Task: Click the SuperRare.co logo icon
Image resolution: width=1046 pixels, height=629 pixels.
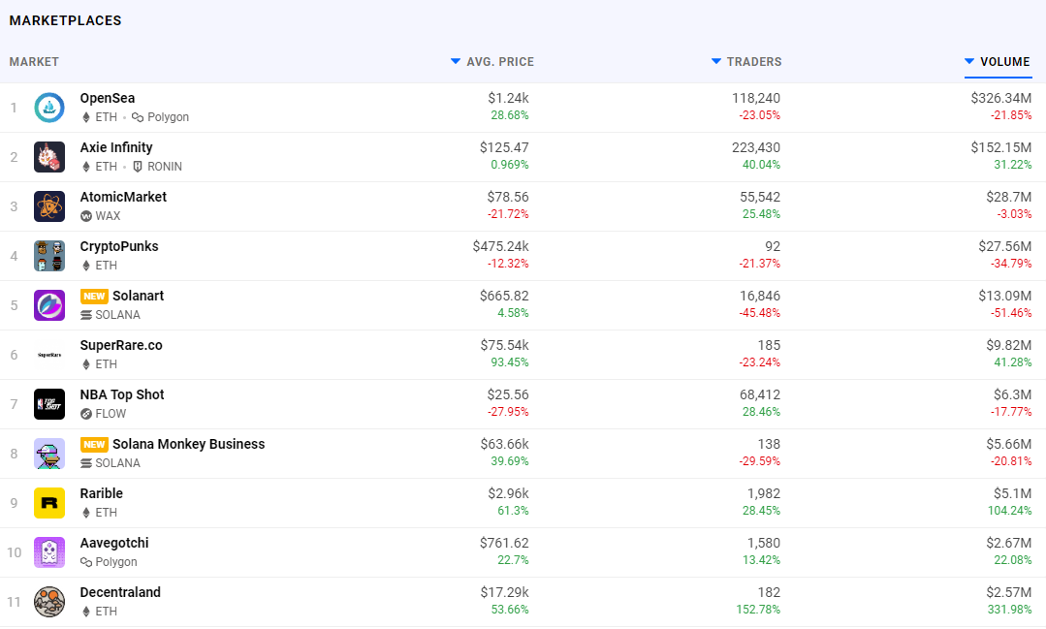Action: coord(49,354)
